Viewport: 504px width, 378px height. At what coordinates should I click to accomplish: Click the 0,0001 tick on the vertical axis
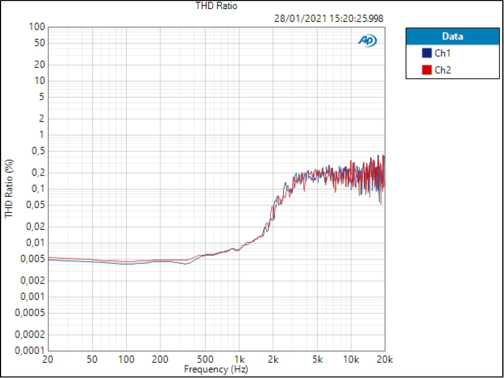tap(30, 350)
